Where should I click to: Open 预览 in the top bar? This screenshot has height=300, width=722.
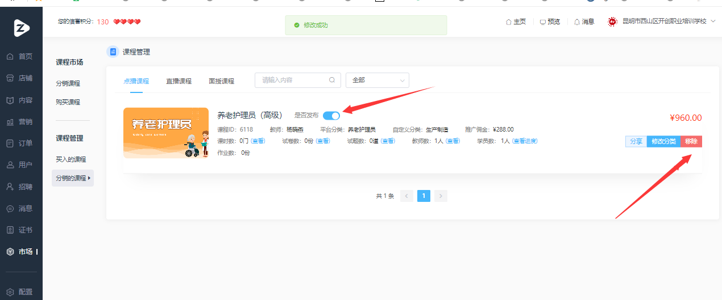pos(550,22)
